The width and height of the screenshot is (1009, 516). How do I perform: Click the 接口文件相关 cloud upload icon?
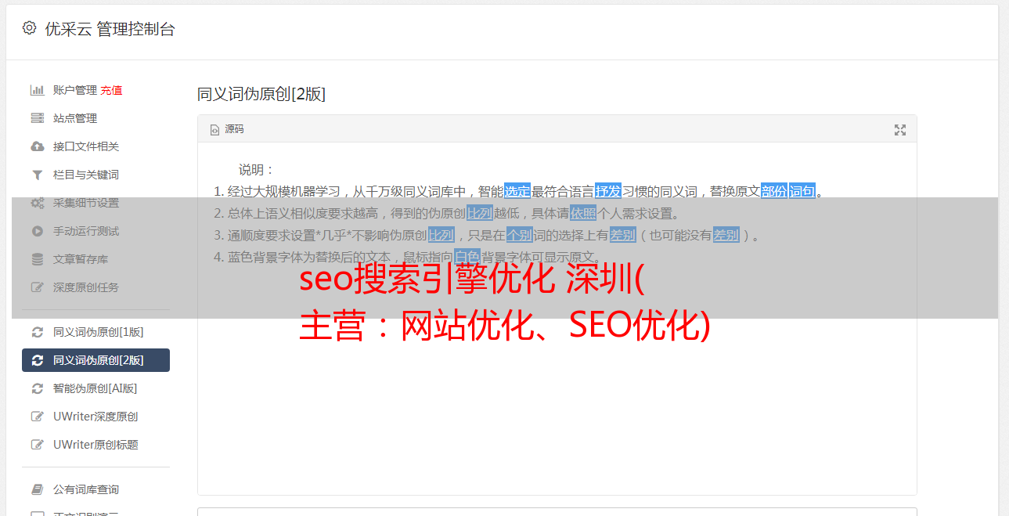[x=37, y=146]
